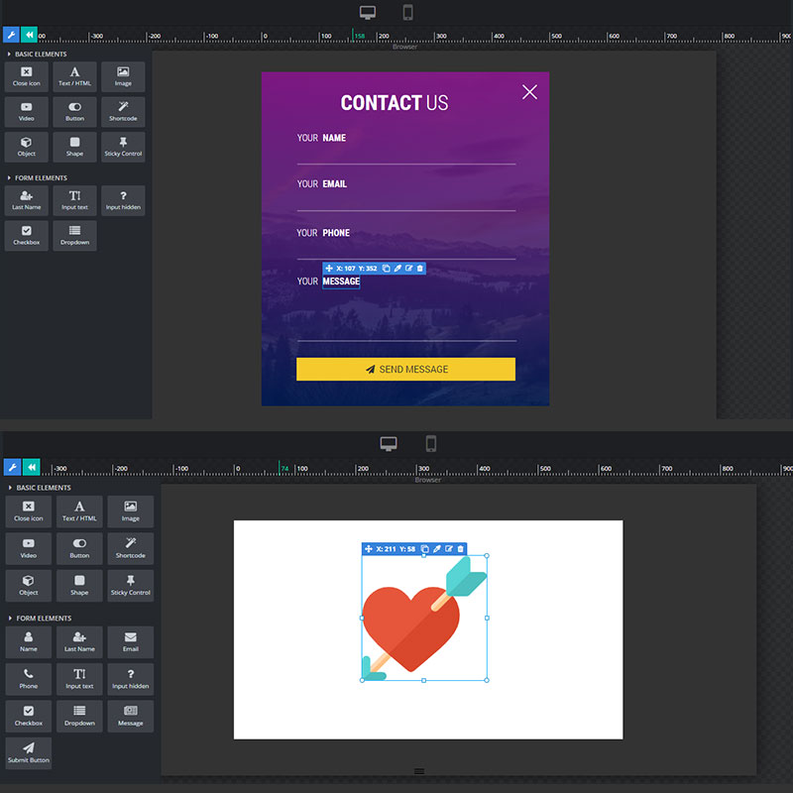The image size is (793, 793).
Task: Add a Checkbox form element in top editor
Action: tap(27, 236)
